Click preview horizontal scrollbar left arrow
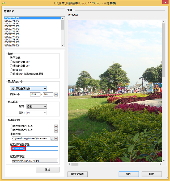The width and height of the screenshot is (170, 181). (x=70, y=164)
